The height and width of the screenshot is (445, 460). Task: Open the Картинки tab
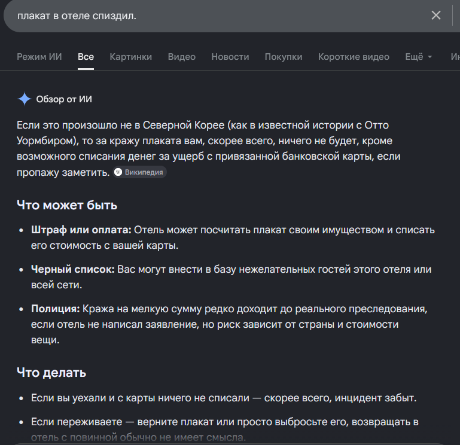[131, 57]
